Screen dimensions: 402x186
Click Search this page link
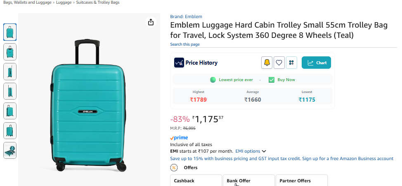[185, 44]
